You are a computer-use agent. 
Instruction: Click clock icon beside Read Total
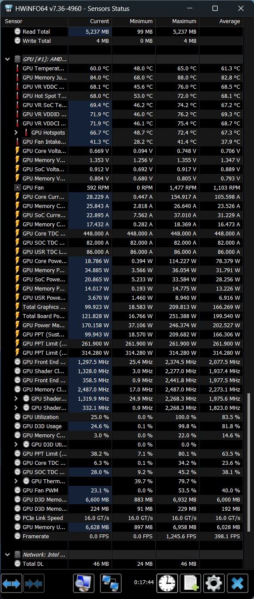pyautogui.click(x=17, y=31)
